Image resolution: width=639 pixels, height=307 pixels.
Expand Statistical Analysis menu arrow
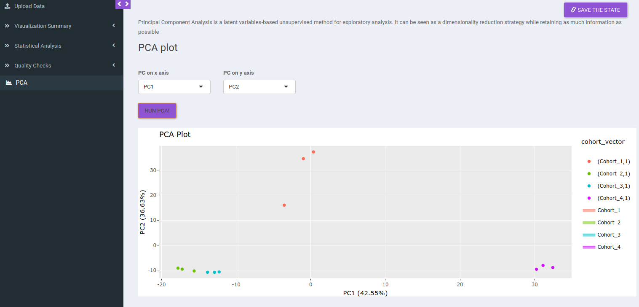pos(114,45)
